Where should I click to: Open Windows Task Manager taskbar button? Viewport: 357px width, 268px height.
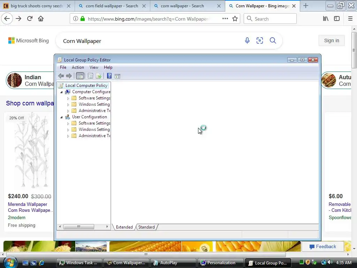(79, 263)
